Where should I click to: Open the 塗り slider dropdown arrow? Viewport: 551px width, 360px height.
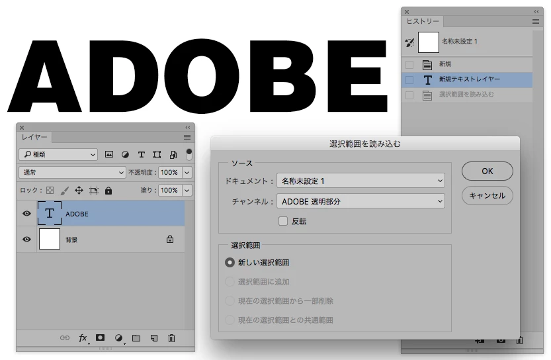click(x=187, y=190)
